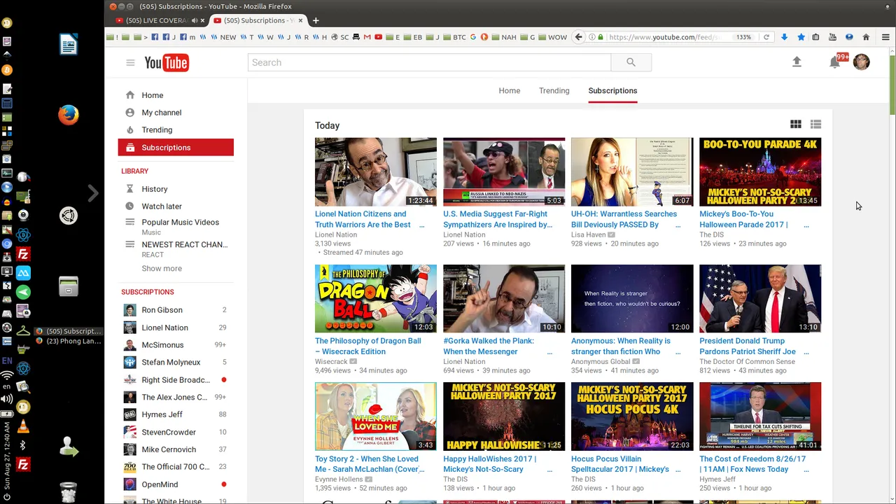
Task: Close the Subscriptions browser tab
Action: pyautogui.click(x=300, y=20)
